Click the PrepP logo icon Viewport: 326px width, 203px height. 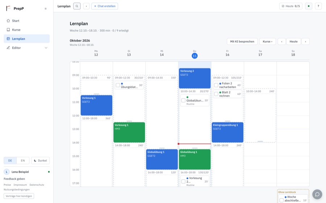click(x=8, y=8)
